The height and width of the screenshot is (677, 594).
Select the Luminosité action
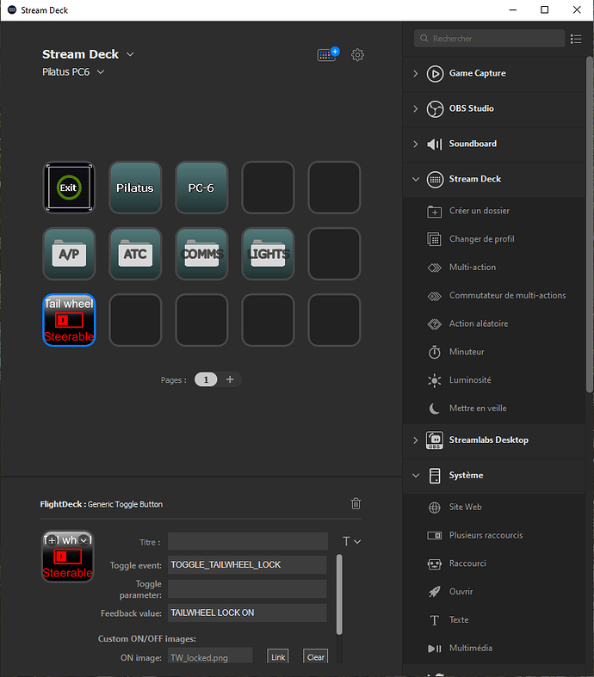point(494,380)
